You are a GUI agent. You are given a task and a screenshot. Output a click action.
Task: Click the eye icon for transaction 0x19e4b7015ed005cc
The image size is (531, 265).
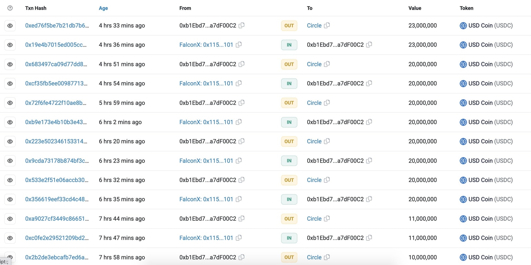pyautogui.click(x=10, y=45)
